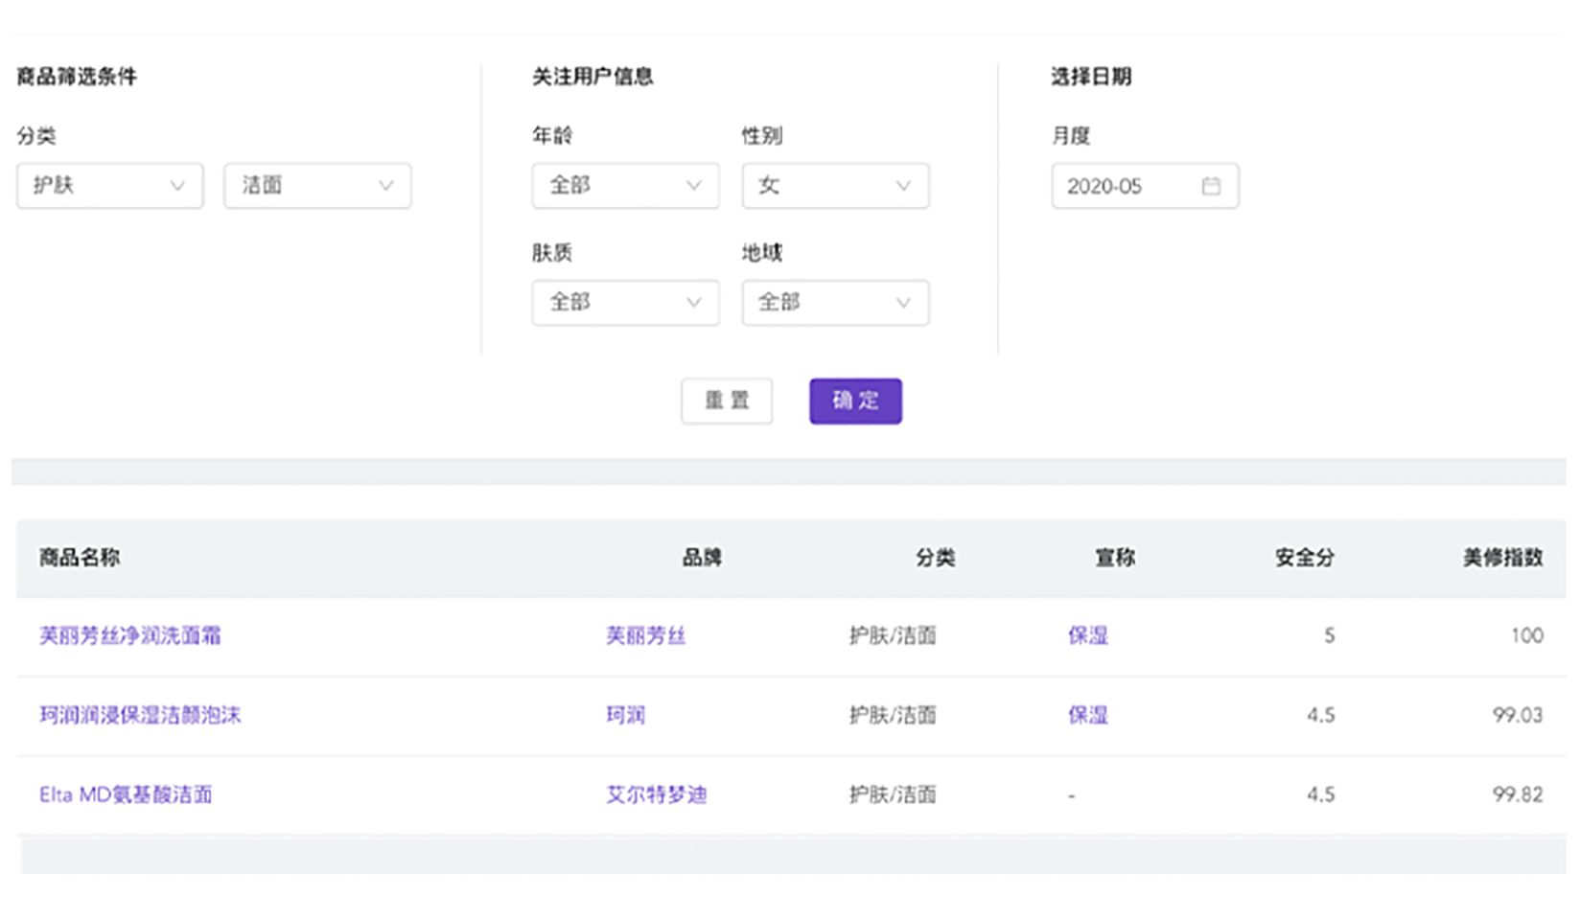
Task: Open the 年龄 age dropdown
Action: [x=625, y=186]
